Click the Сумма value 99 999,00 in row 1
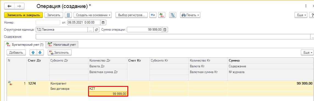The image size is (314, 101). [271, 83]
